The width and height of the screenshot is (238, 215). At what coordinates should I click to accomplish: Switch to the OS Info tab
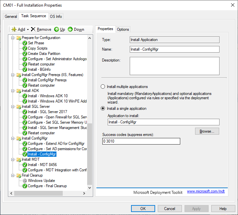[x=56, y=17]
